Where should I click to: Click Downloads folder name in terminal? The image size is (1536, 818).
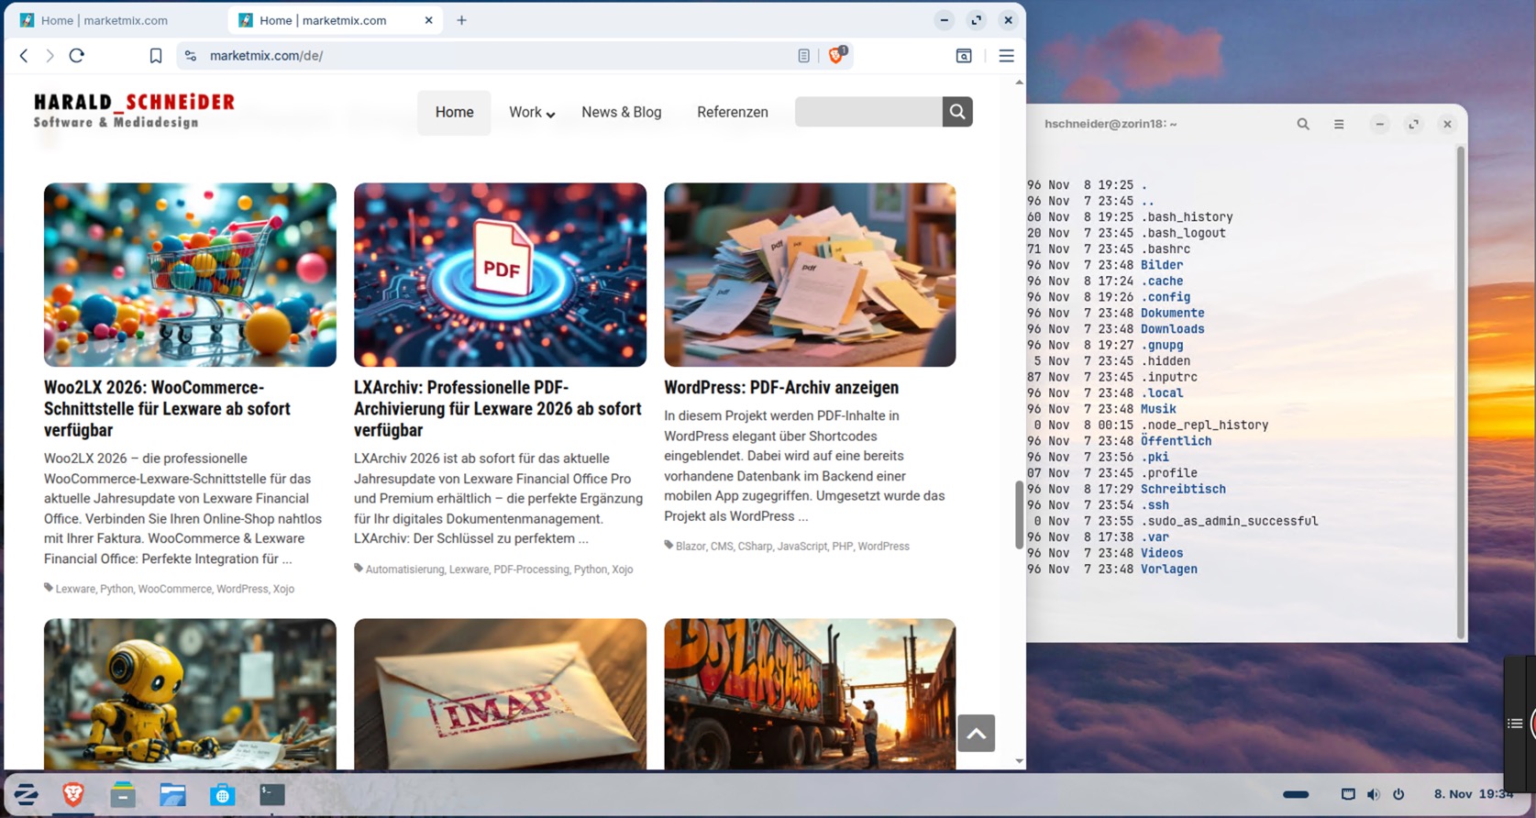tap(1172, 329)
